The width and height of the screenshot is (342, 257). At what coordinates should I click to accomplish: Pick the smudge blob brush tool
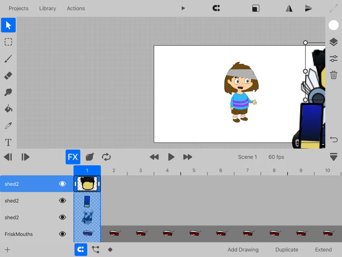[x=8, y=92]
